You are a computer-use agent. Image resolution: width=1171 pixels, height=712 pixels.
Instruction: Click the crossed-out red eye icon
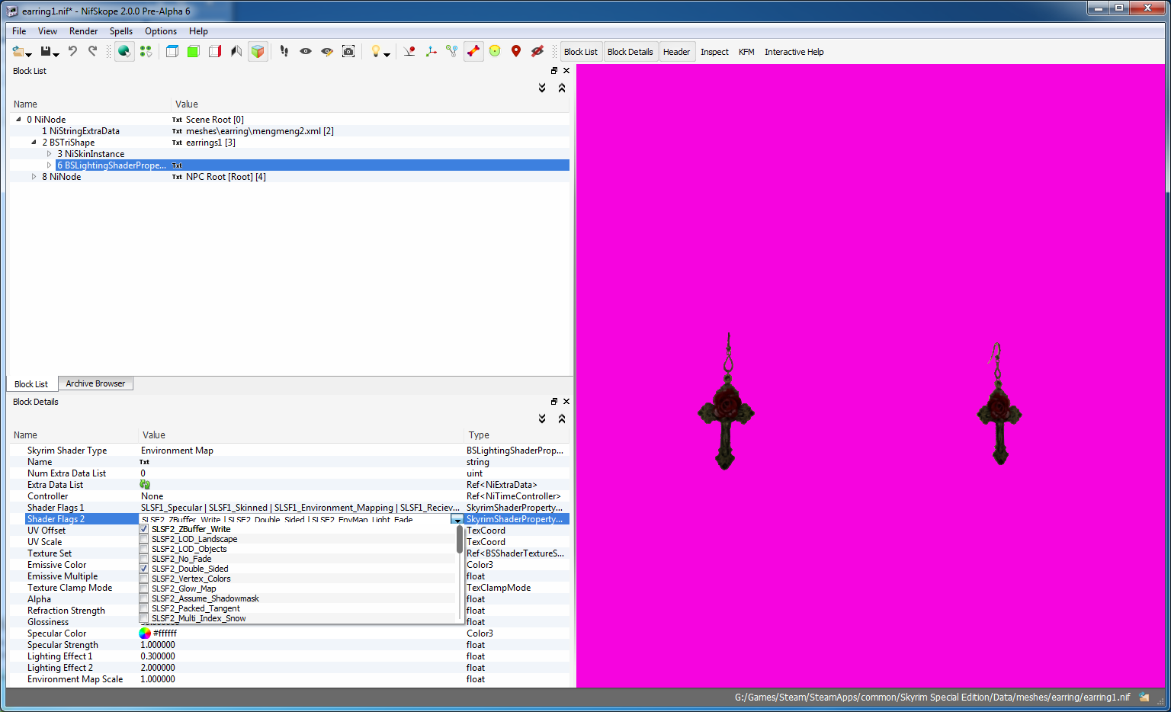click(537, 51)
